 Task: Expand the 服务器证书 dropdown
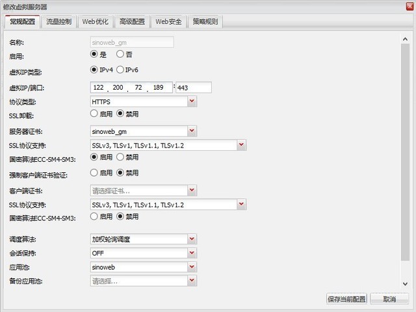tap(192, 131)
